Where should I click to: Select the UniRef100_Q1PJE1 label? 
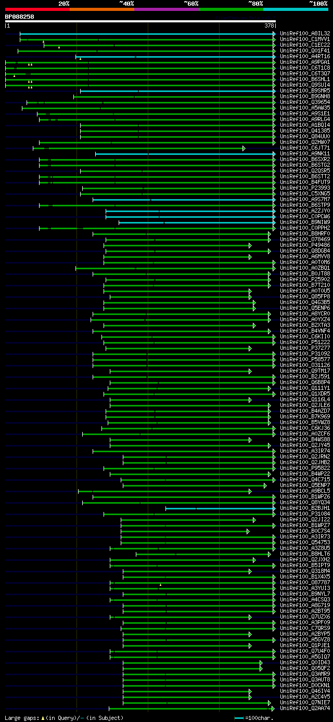click(x=305, y=645)
